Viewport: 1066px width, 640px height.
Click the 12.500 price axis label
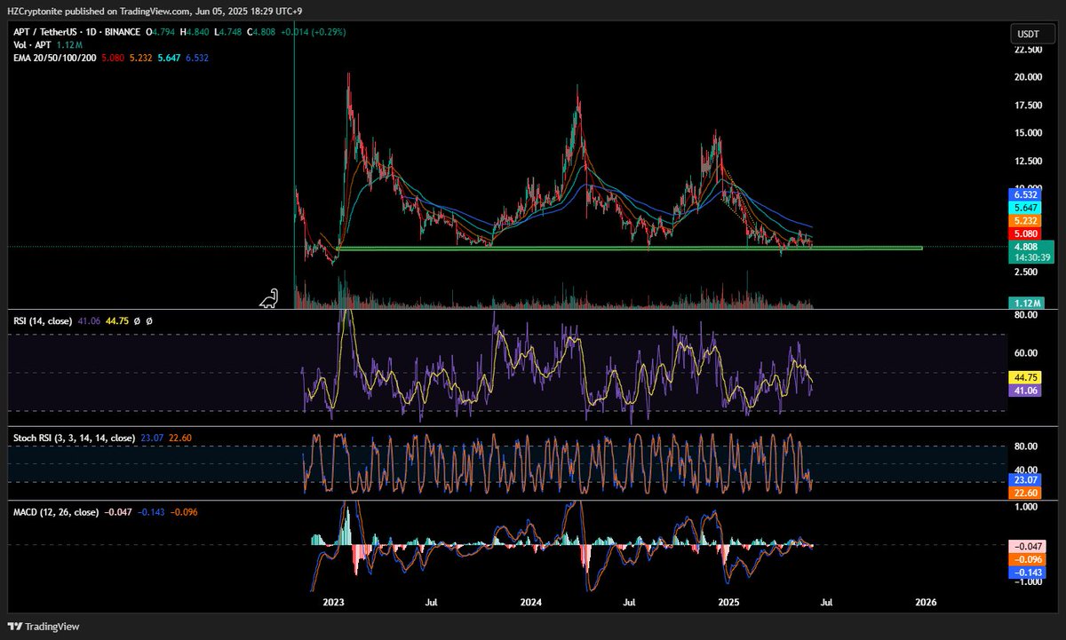(x=1028, y=161)
